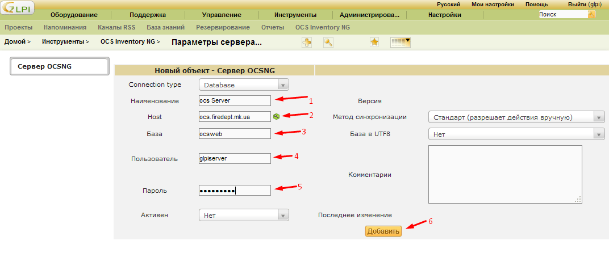Select the Сервер OCSNG tab
609x266 pixels.
click(60, 66)
